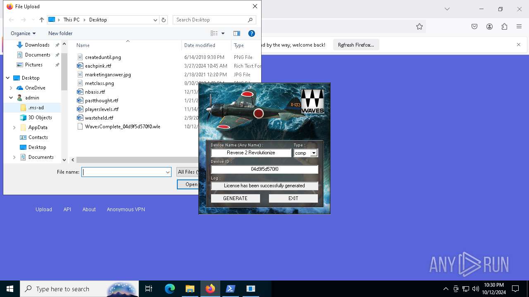Image resolution: width=529 pixels, height=297 pixels.
Task: Open Firefox extensions icon
Action: (504, 26)
